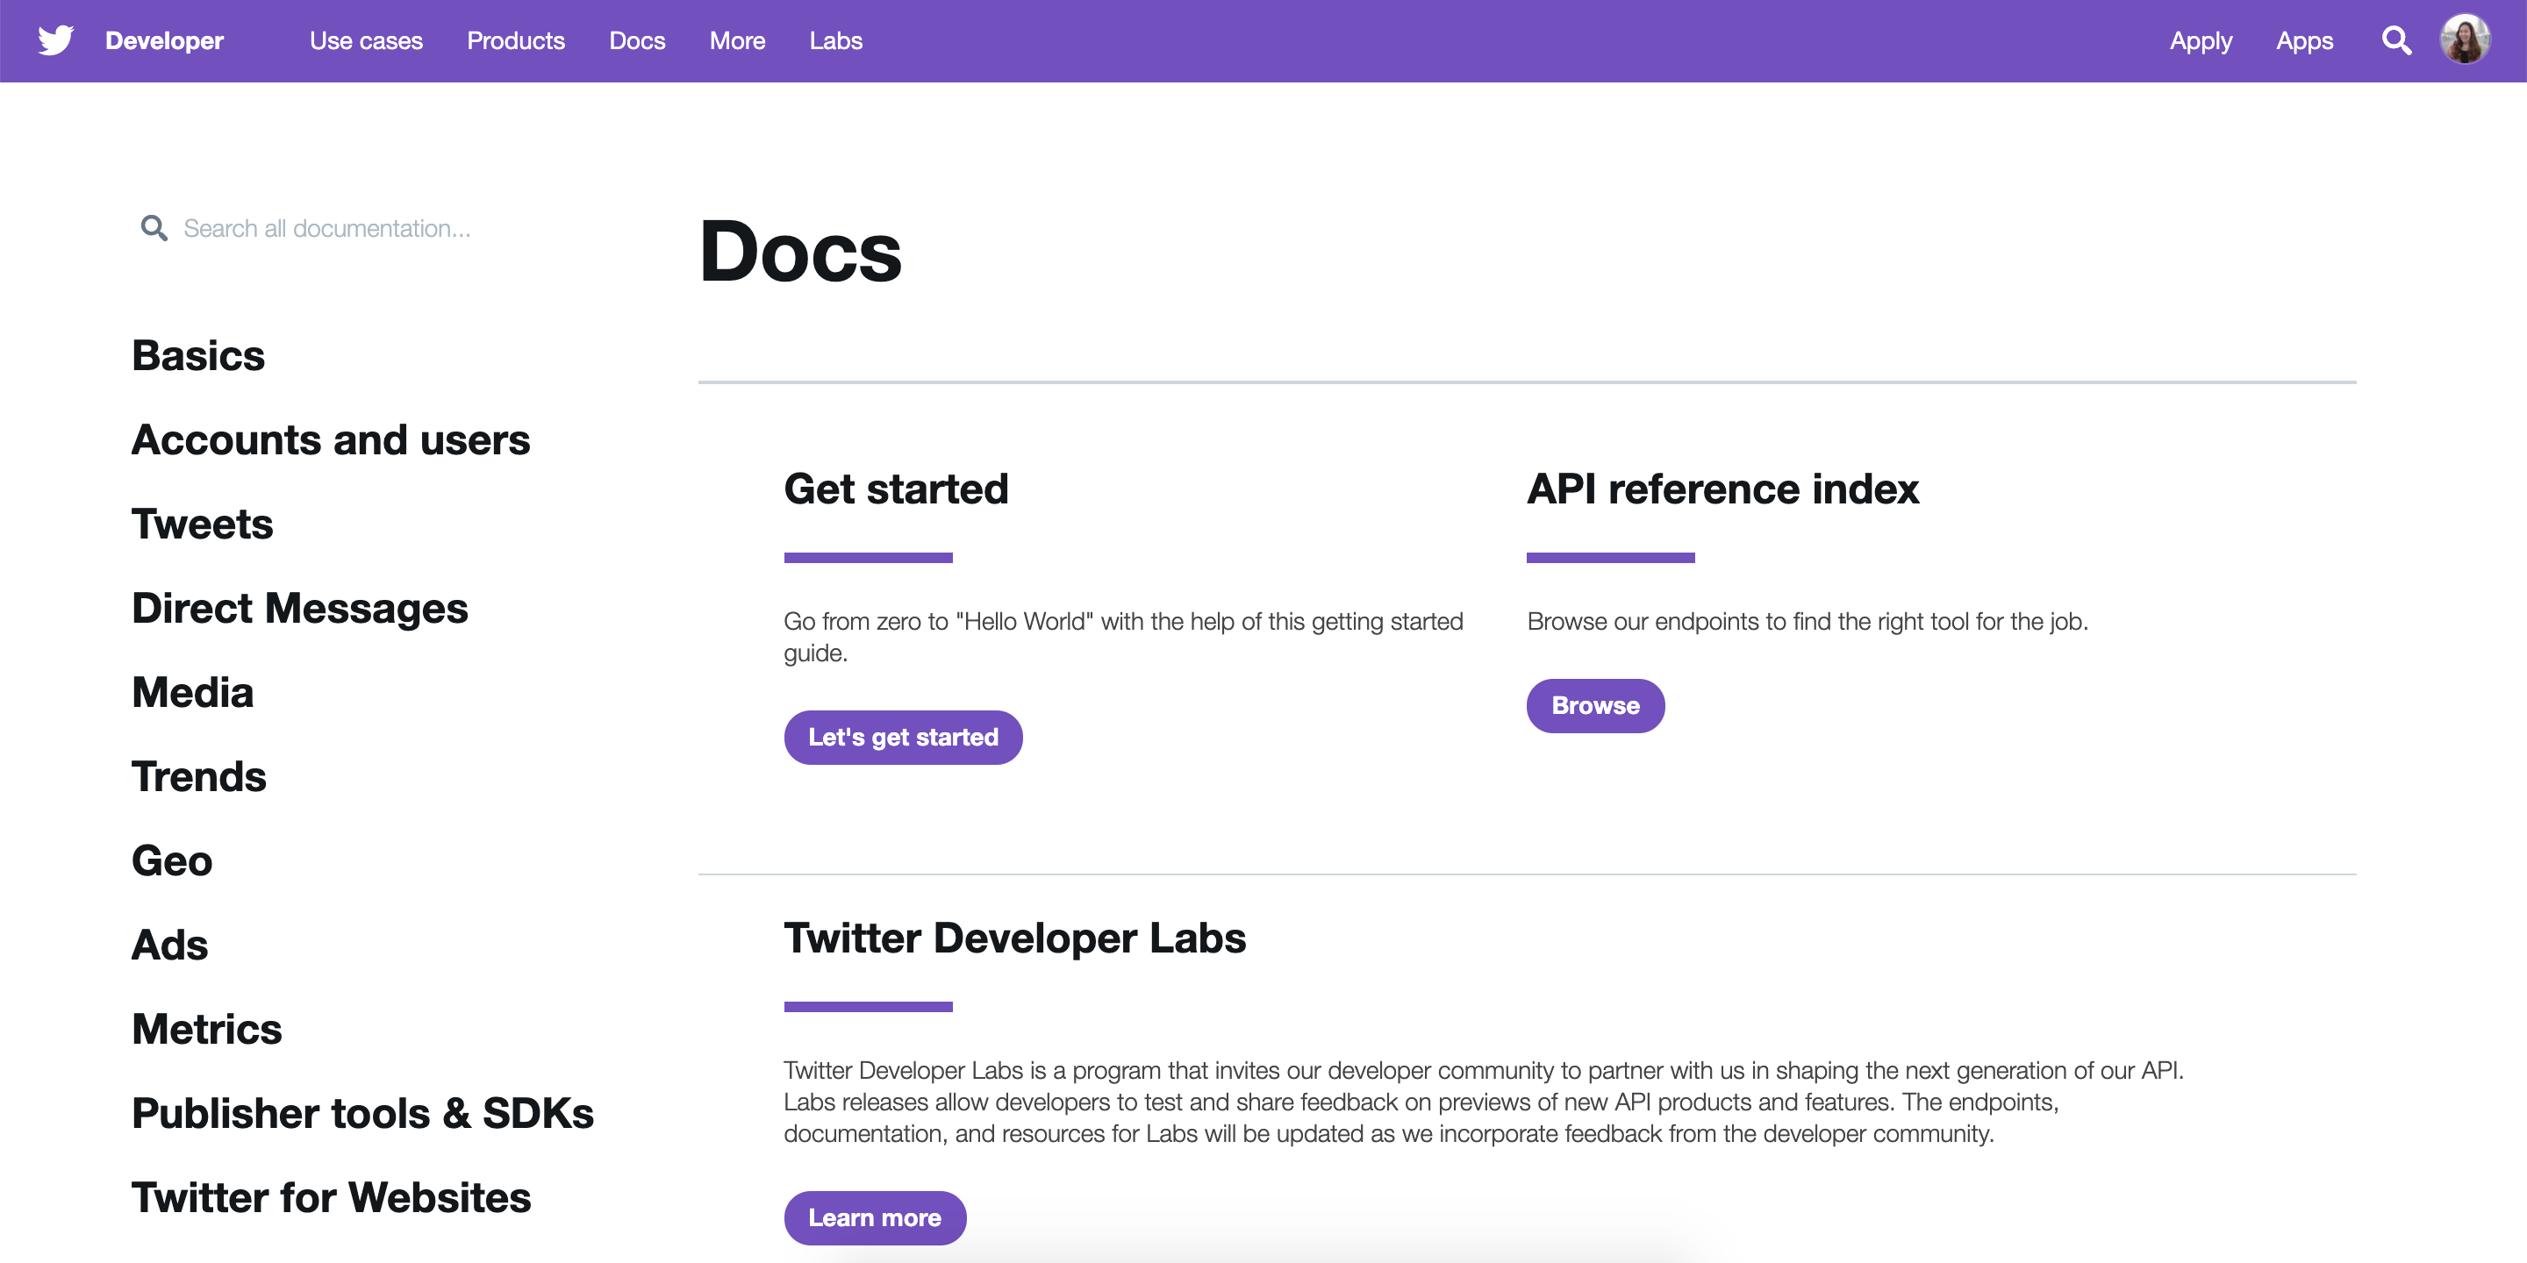Viewport: 2527px width, 1263px height.
Task: Open the Accounts and users section
Action: coord(331,439)
